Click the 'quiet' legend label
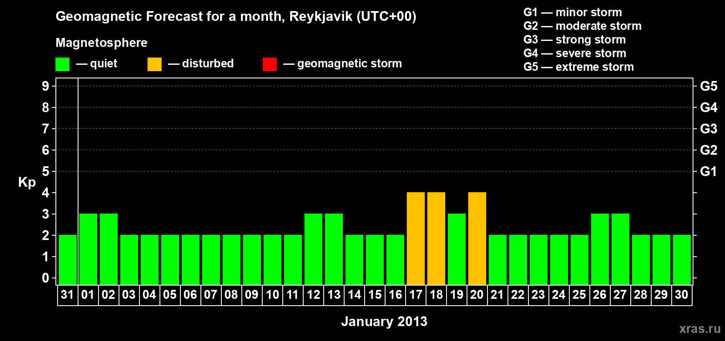The width and height of the screenshot is (725, 341). click(x=104, y=64)
